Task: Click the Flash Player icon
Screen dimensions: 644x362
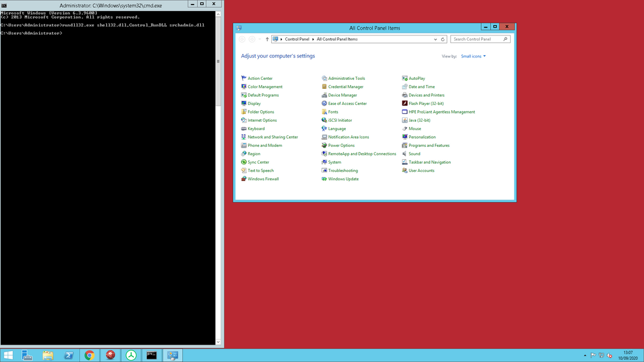Action: point(404,104)
